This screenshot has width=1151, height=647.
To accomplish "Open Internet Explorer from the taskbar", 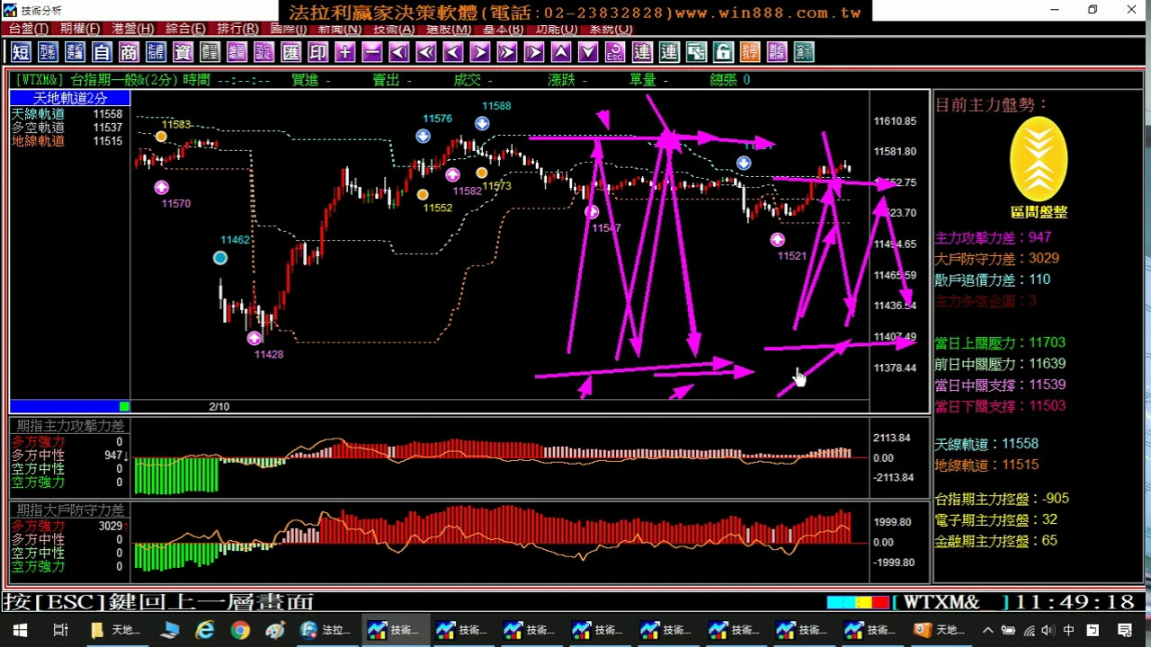I will [x=205, y=630].
